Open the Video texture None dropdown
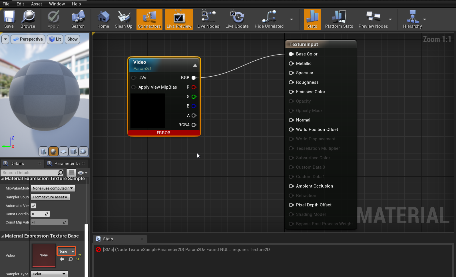Viewport: 456px width, 277px height. coord(66,251)
